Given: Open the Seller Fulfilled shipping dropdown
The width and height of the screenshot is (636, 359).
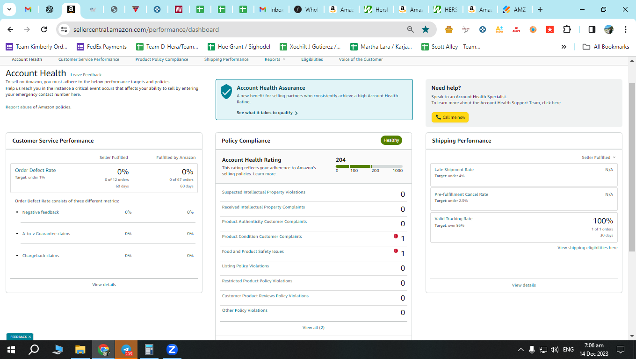Looking at the screenshot, I should click(x=599, y=158).
